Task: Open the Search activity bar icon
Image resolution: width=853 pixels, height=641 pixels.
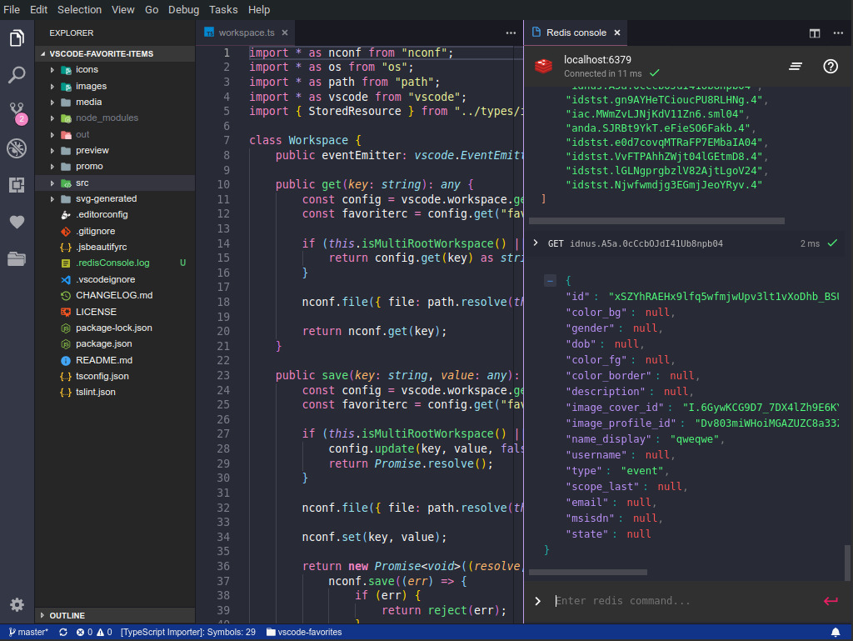Action: (17, 74)
